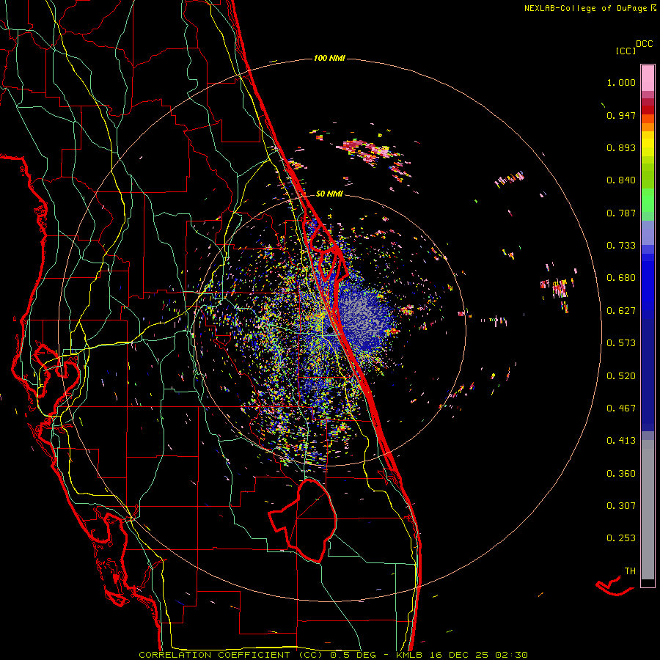
Task: Click the 0.680 scale value
Action: 621,278
